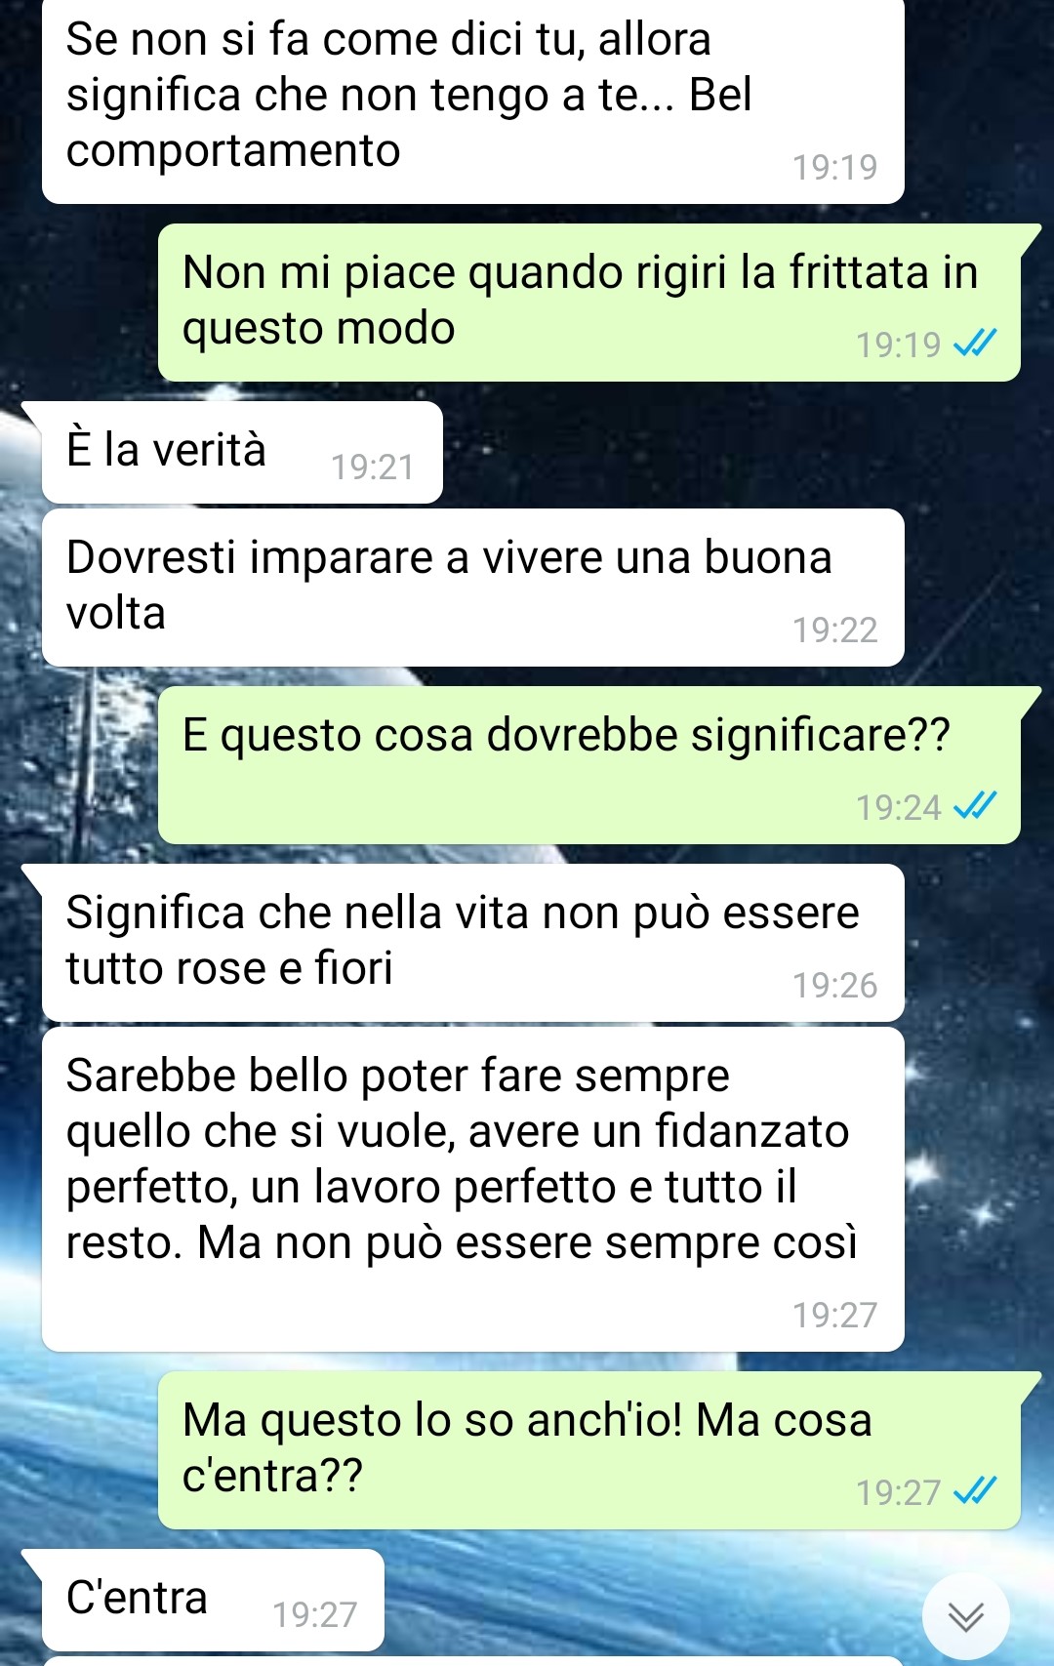Tap read ticks on 'Ma questo lo so anch'io!' message
The width and height of the screenshot is (1054, 1666).
(974, 1490)
